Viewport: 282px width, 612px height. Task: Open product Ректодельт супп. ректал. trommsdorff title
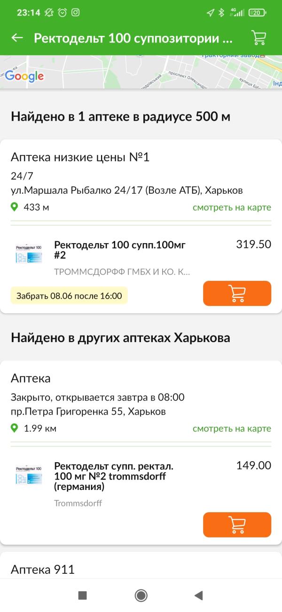[x=114, y=476]
